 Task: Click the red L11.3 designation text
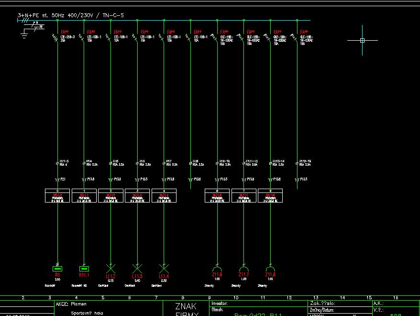[137, 276]
